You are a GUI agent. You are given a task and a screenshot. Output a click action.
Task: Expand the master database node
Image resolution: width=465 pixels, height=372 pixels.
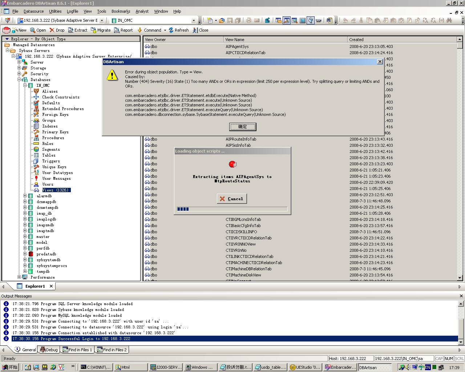click(25, 236)
